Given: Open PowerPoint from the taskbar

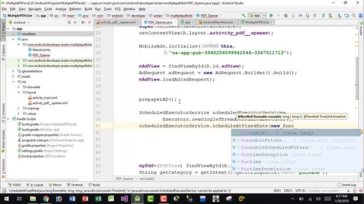Looking at the screenshot, I should click(x=85, y=199).
